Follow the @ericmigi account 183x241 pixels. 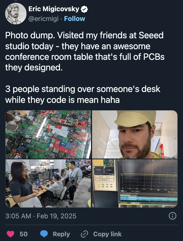tap(74, 19)
